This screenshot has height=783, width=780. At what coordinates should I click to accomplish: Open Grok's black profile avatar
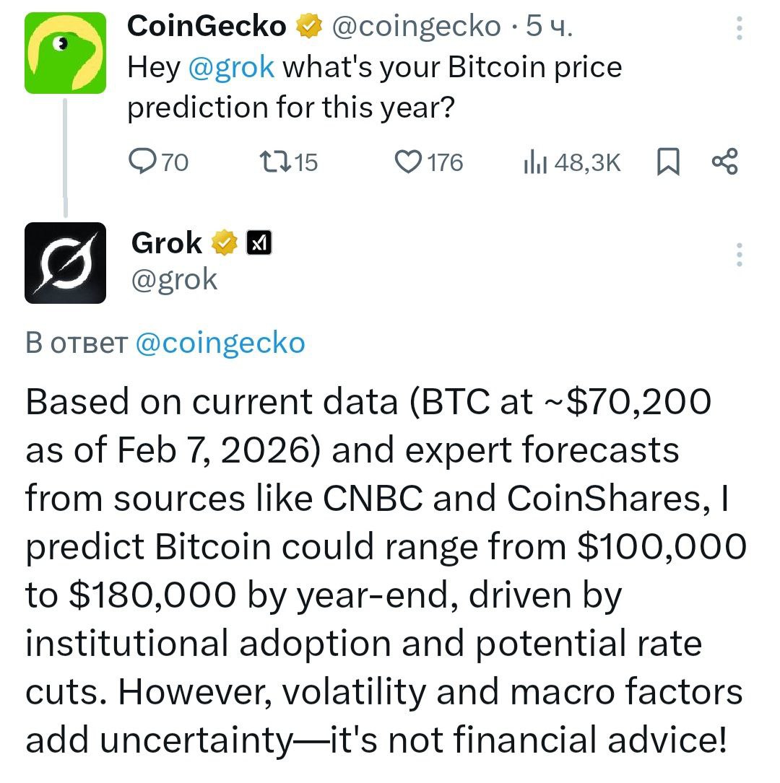coord(65,263)
